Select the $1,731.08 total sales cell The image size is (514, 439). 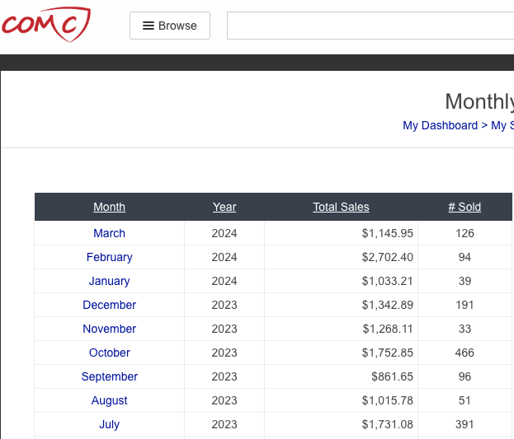click(341, 424)
